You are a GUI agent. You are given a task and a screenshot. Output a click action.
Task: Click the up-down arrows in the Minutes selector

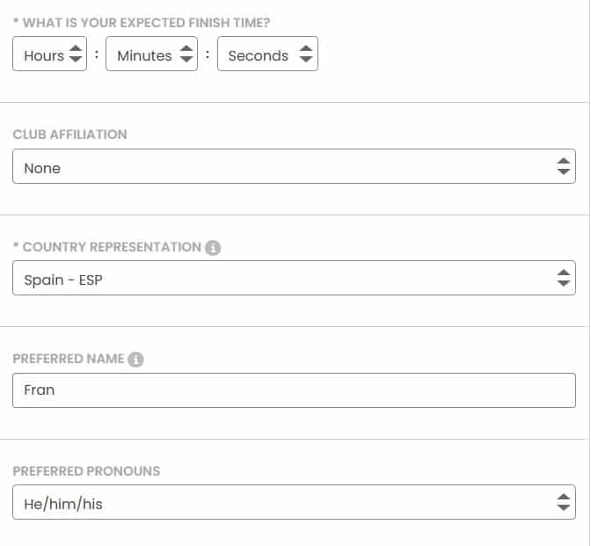[x=186, y=55]
